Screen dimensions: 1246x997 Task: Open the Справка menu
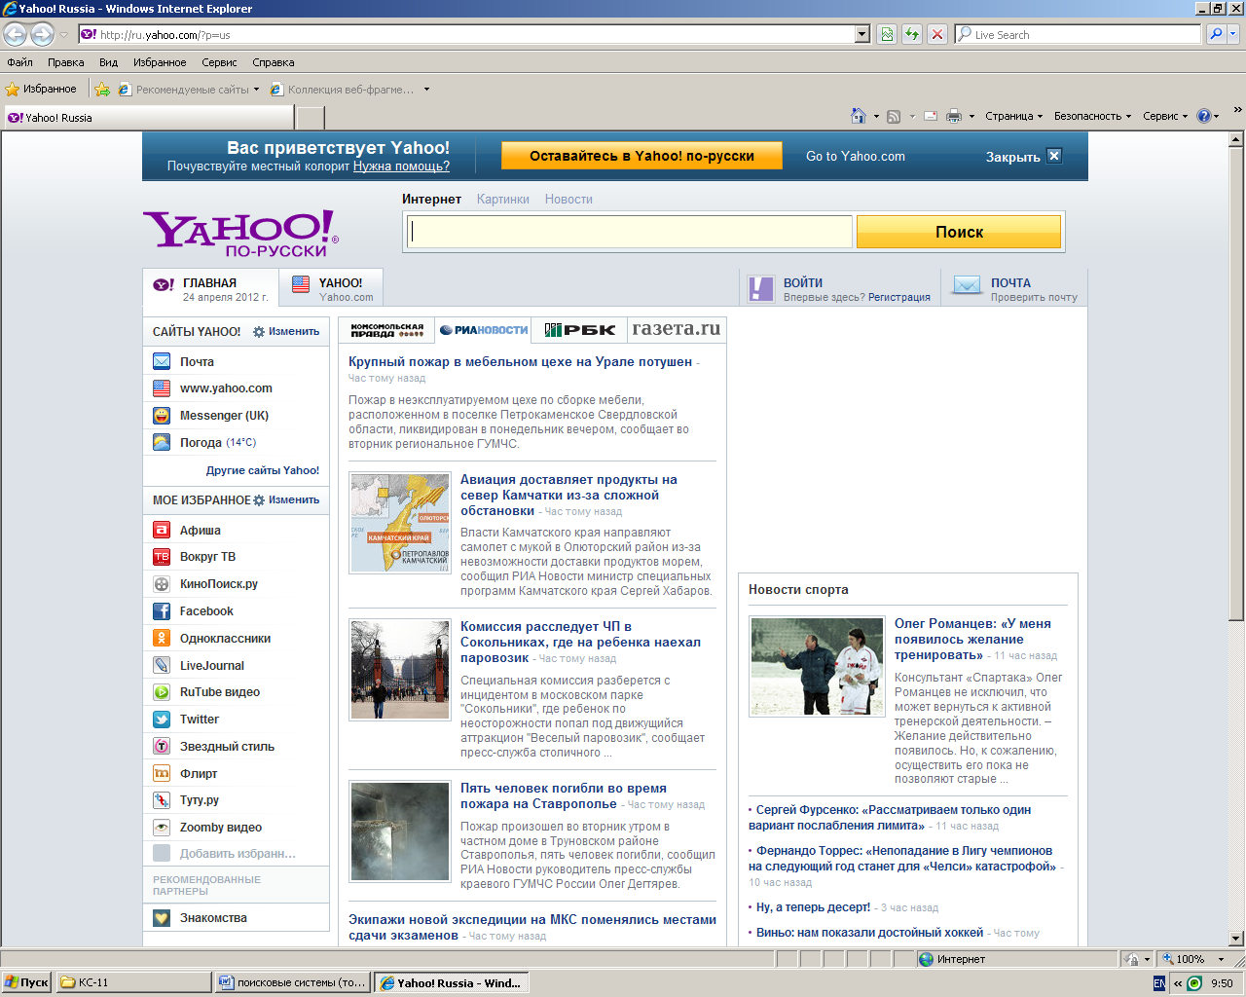coord(274,62)
